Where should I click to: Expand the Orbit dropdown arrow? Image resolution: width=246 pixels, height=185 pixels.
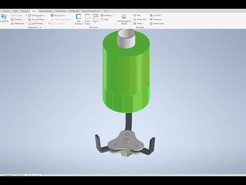coord(143,24)
